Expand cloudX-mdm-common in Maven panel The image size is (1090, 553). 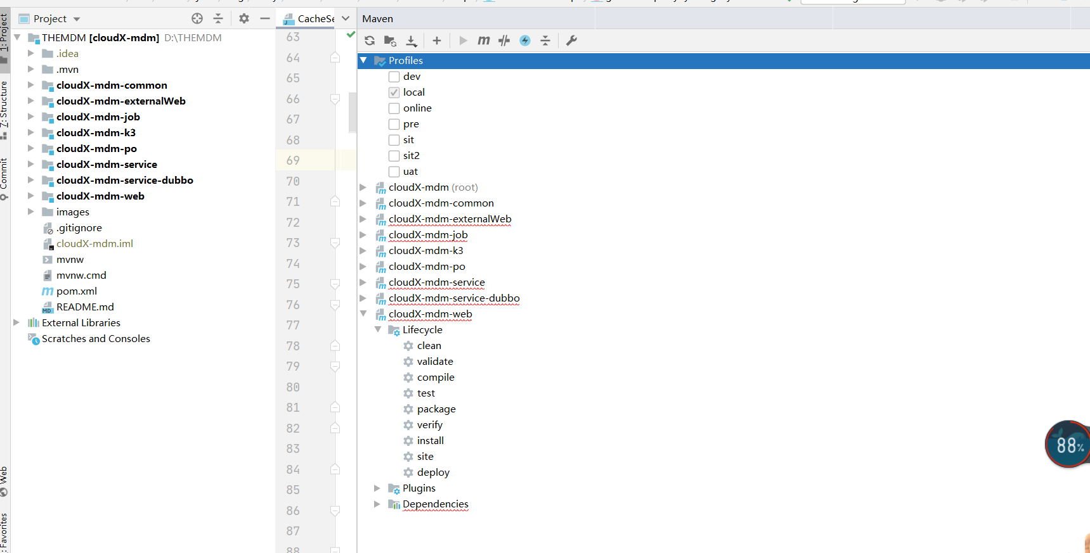coord(363,203)
